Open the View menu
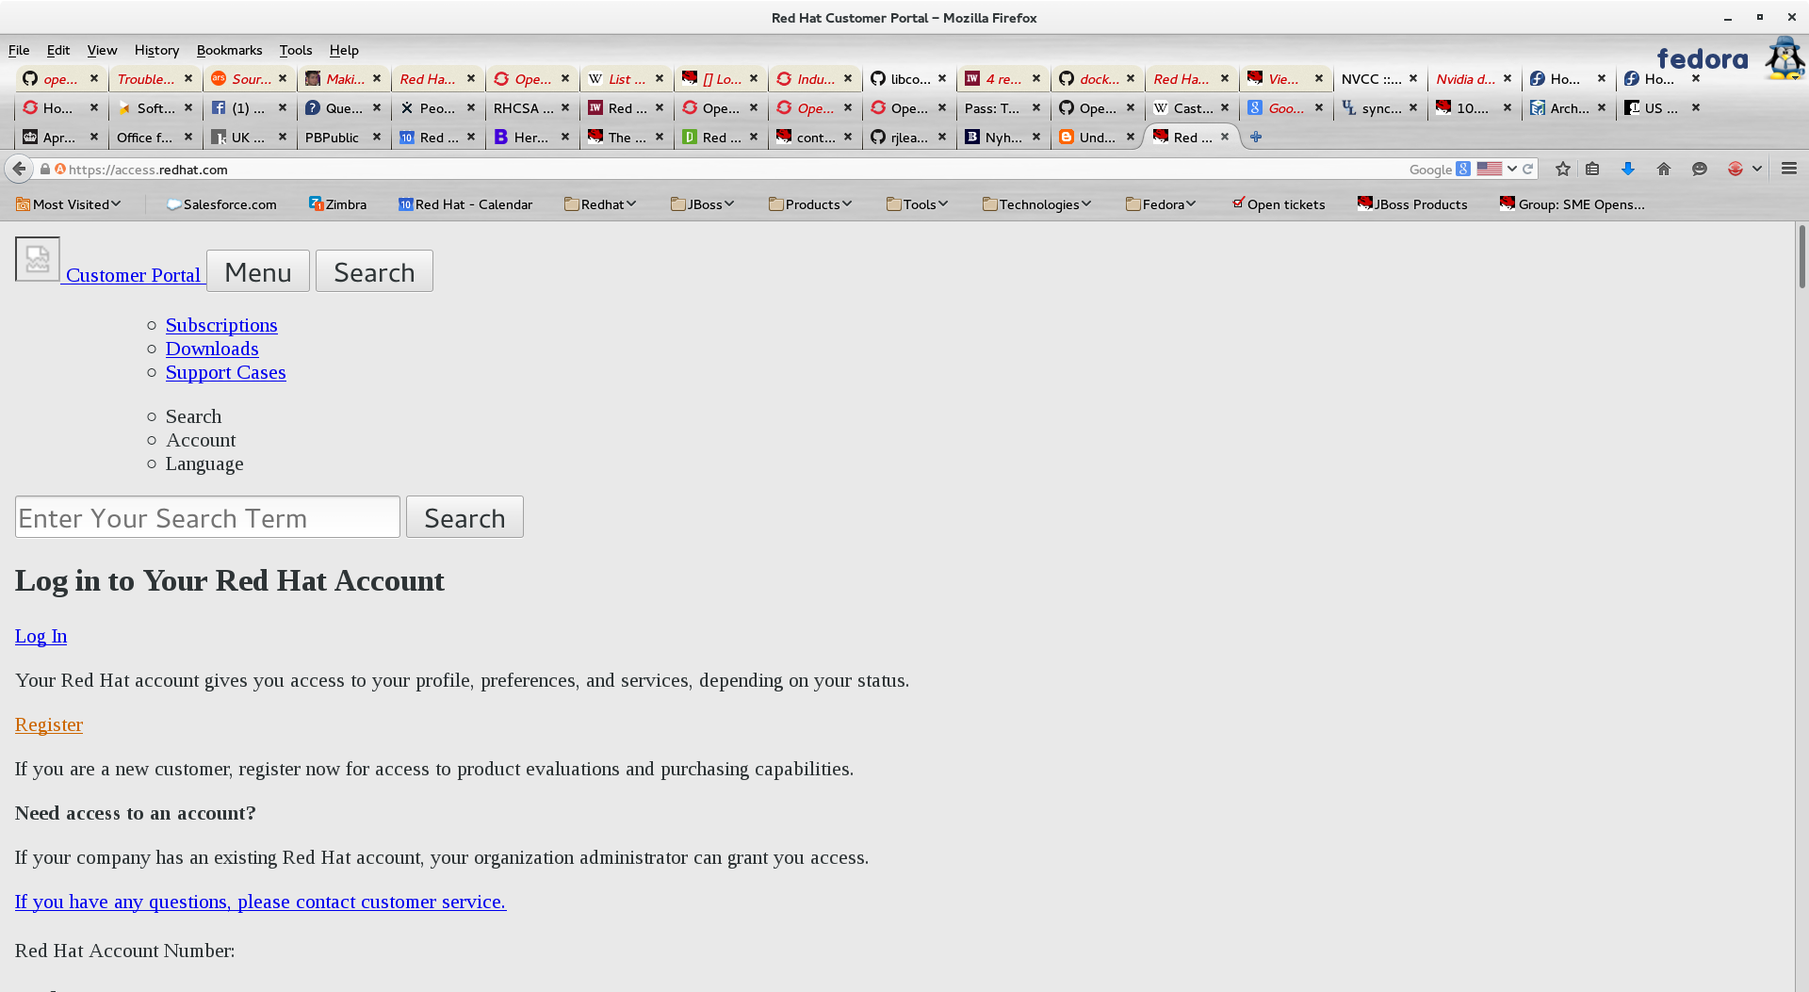This screenshot has width=1809, height=992. 102,50
